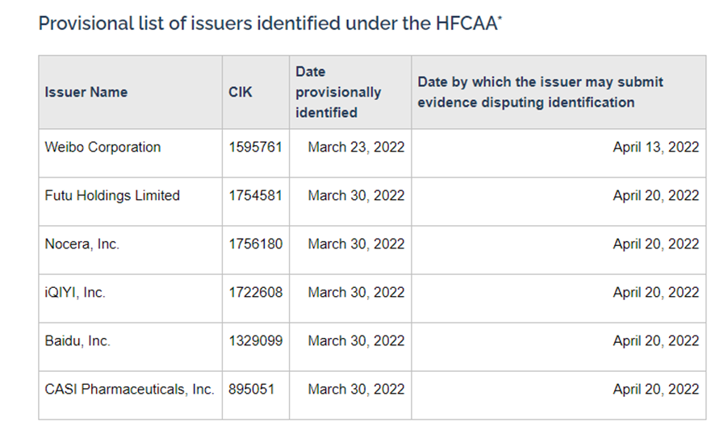Click CIK number 1595761

pyautogui.click(x=255, y=147)
